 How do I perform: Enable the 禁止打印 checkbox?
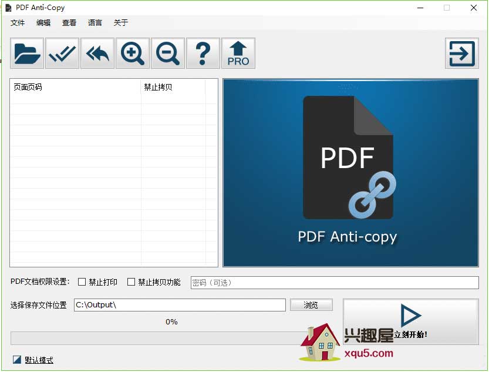coord(82,282)
